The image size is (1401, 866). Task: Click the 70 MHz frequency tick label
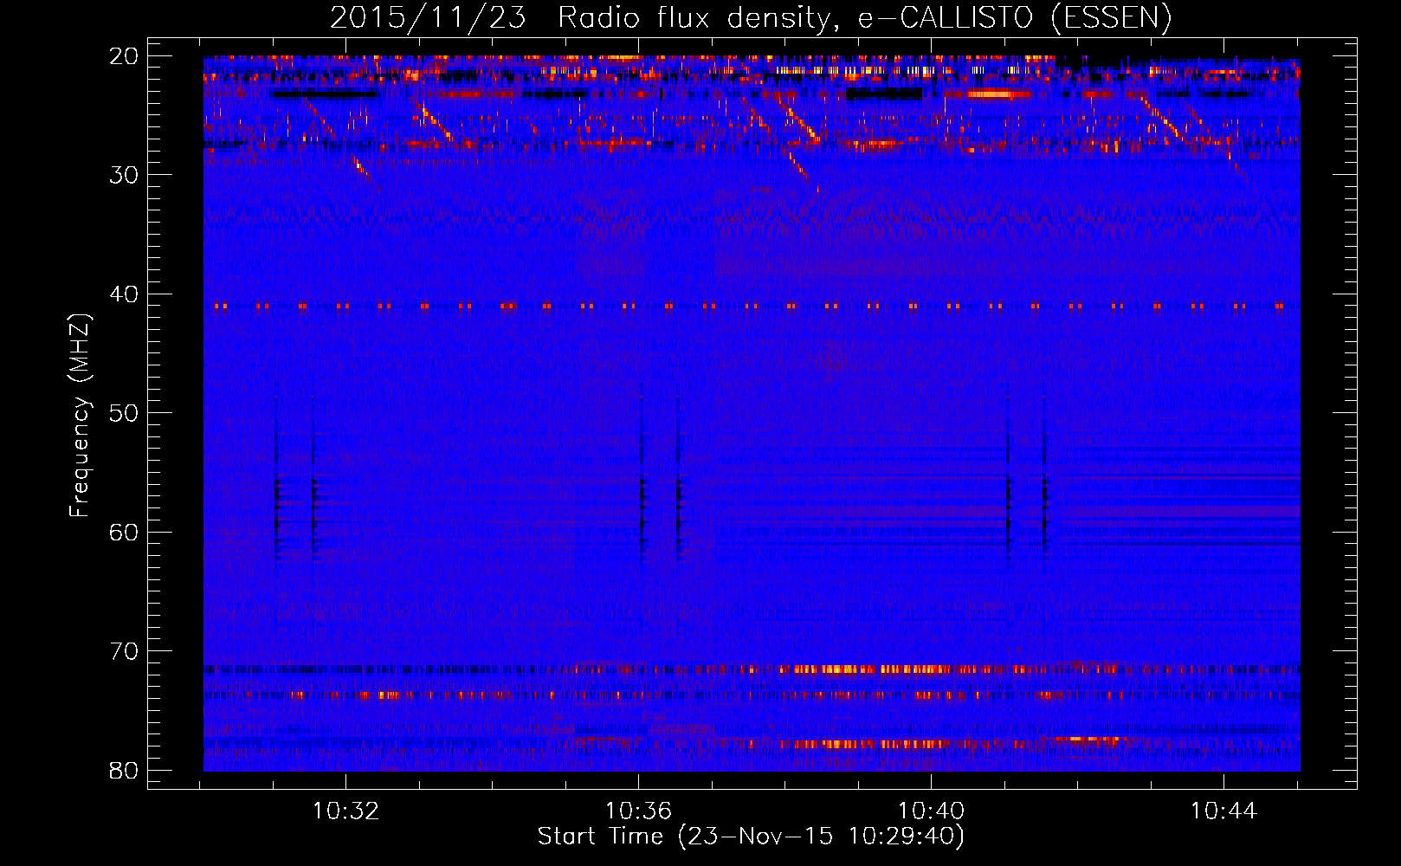(x=125, y=651)
